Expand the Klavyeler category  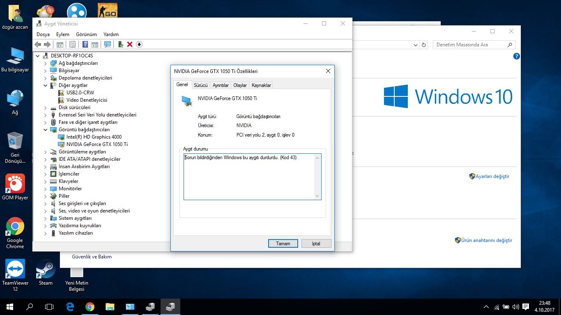[x=46, y=181]
